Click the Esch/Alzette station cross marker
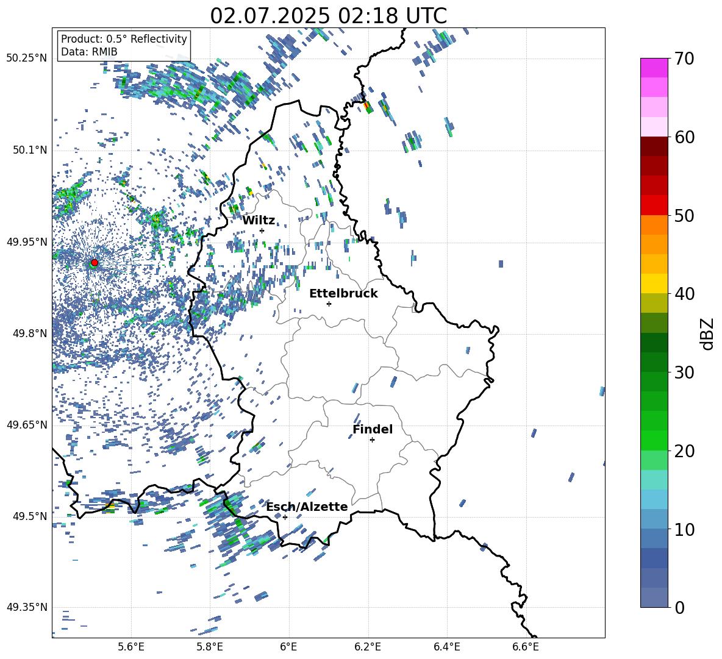 (285, 517)
